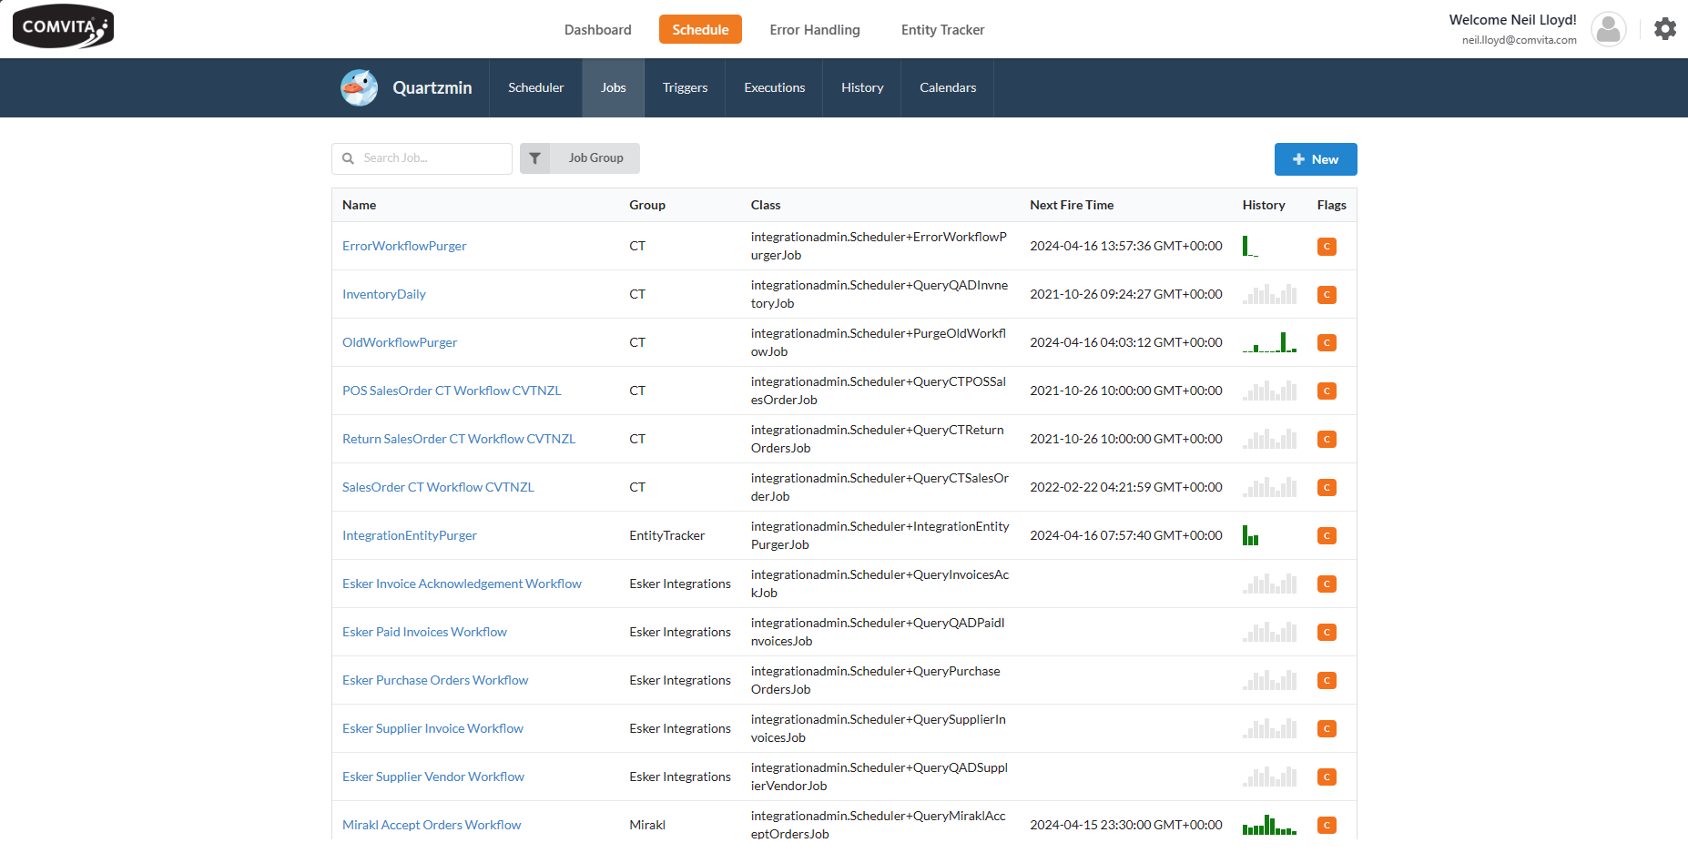Screen dimensions: 1688x863
Task: Switch to the Triggers tab
Action: click(685, 88)
